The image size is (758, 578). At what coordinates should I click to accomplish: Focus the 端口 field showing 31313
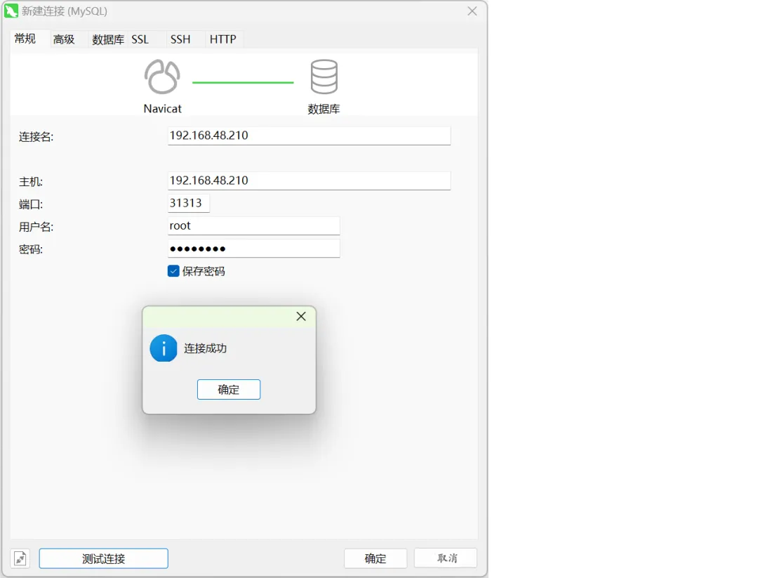(188, 203)
